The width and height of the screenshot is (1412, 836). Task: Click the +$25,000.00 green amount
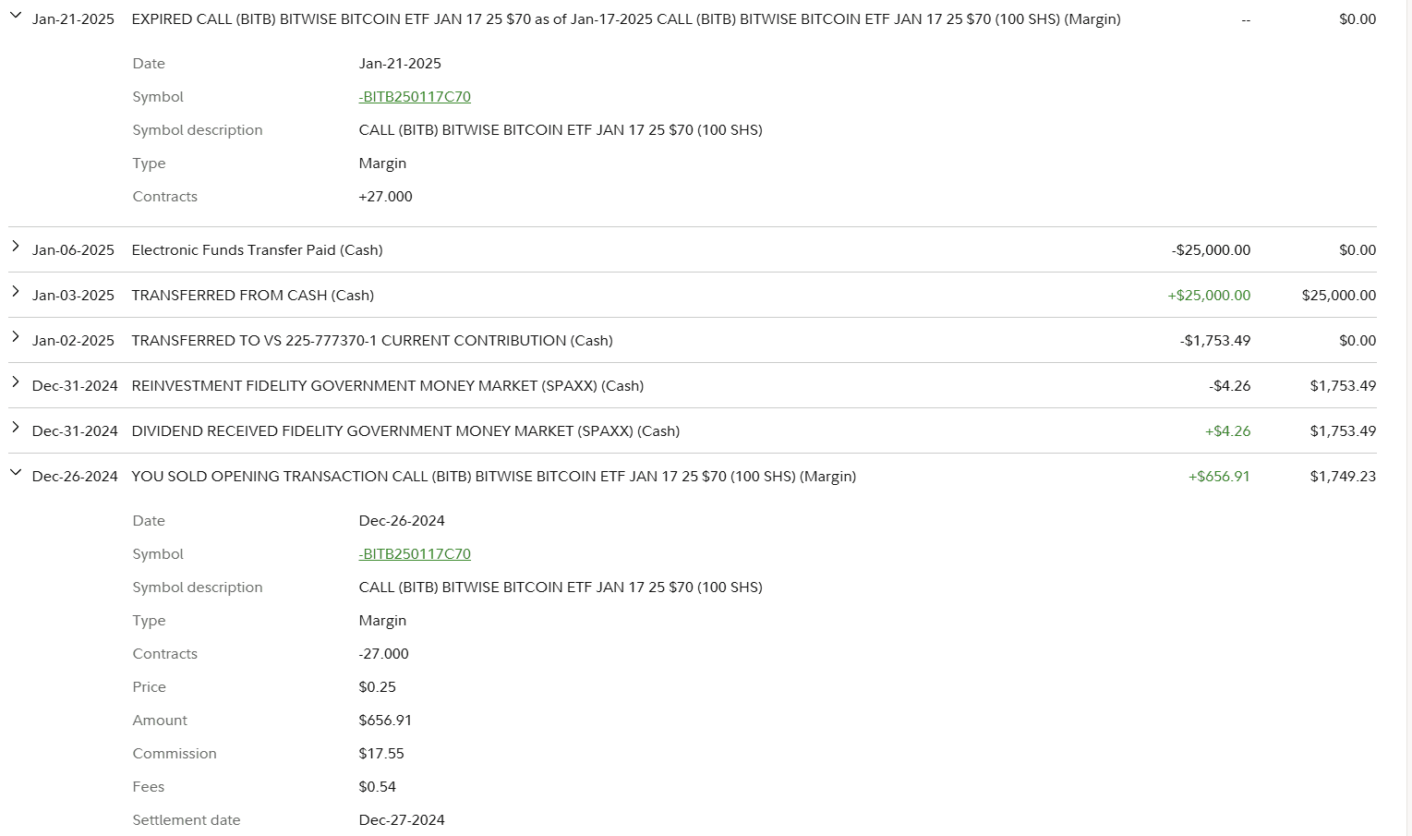click(1209, 296)
